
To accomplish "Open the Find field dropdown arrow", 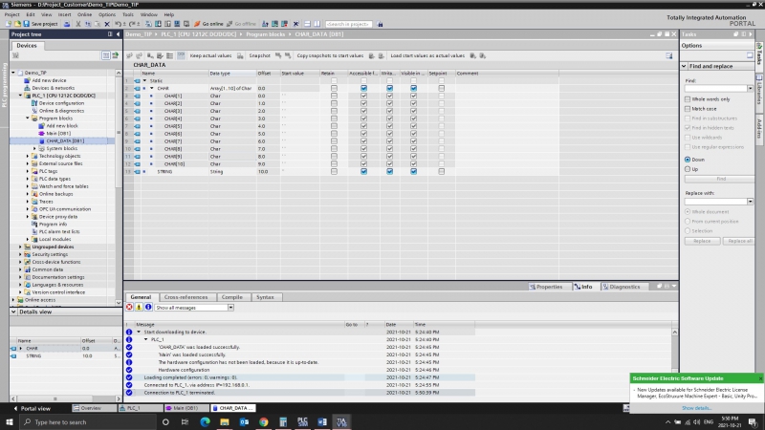I will 750,88.
